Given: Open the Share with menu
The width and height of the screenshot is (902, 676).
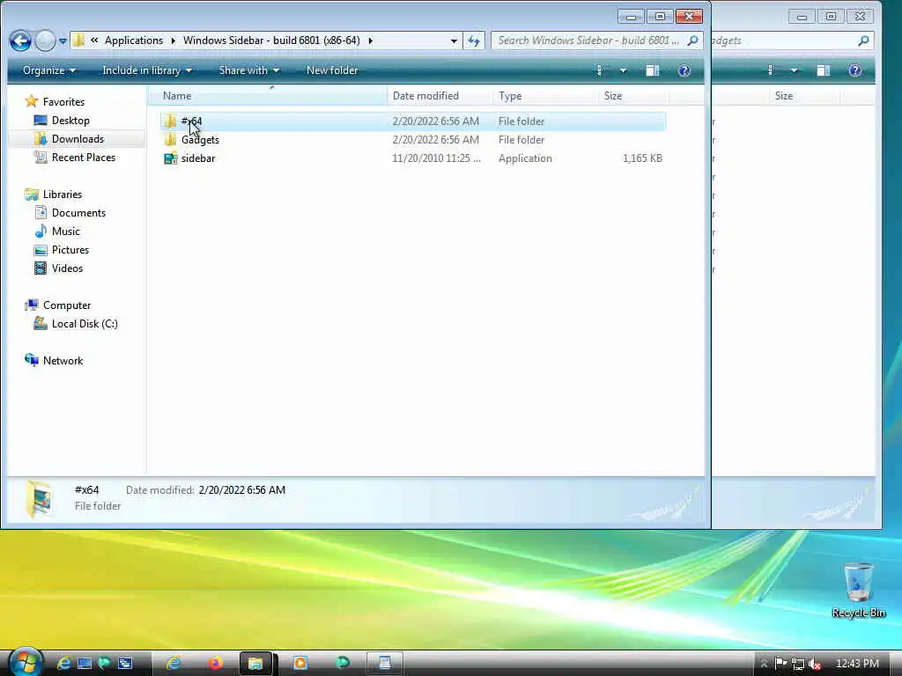Looking at the screenshot, I should (249, 70).
